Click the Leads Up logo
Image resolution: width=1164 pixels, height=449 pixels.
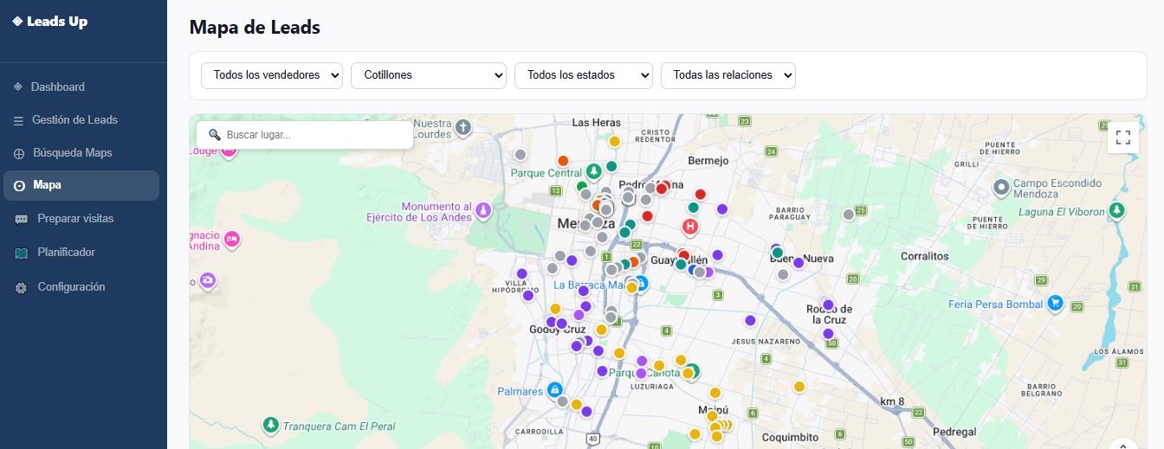click(x=50, y=22)
